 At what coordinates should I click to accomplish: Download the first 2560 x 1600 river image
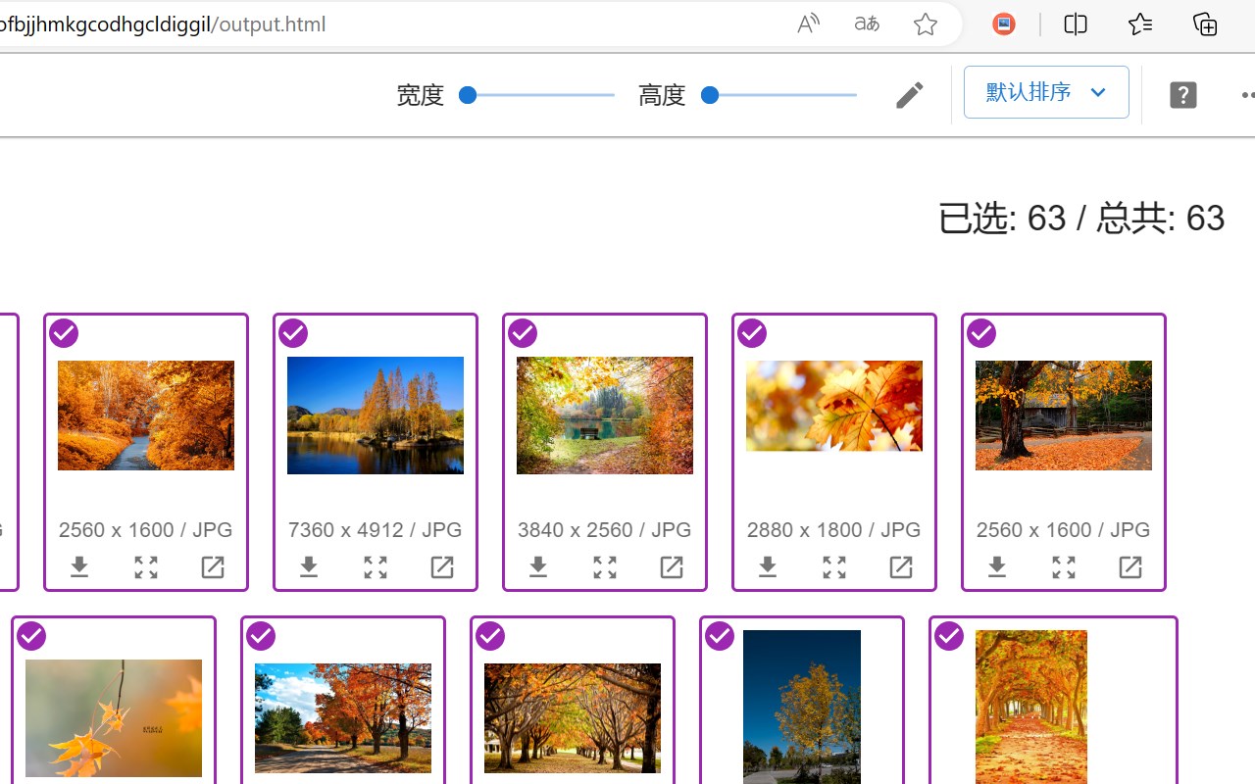coord(79,567)
